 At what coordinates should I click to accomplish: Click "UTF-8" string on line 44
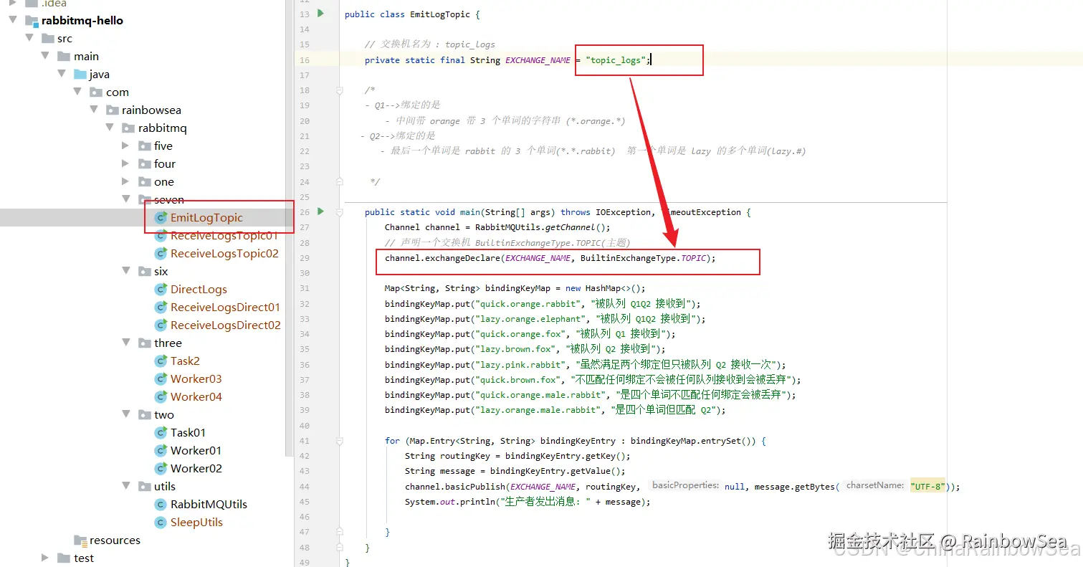pyautogui.click(x=927, y=486)
